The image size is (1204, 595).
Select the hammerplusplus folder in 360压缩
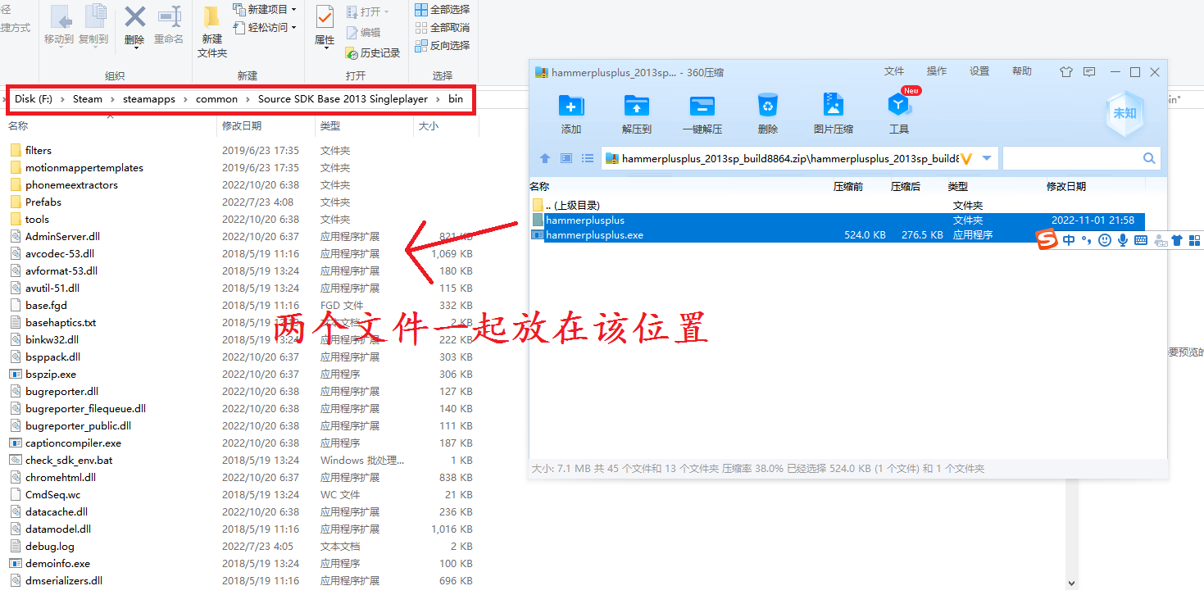836,220
